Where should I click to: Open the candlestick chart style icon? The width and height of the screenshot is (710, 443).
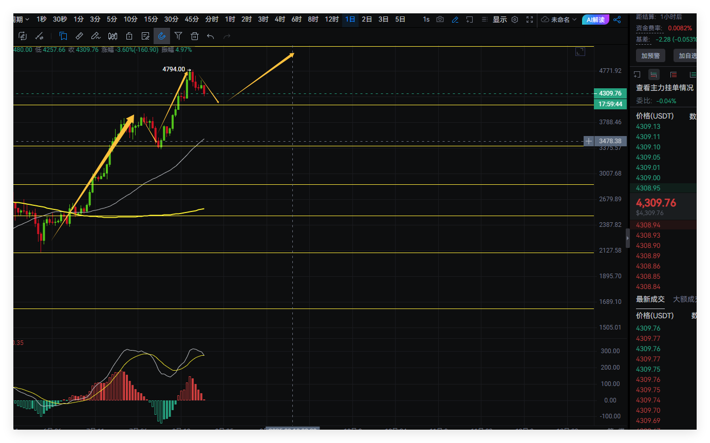(113, 36)
